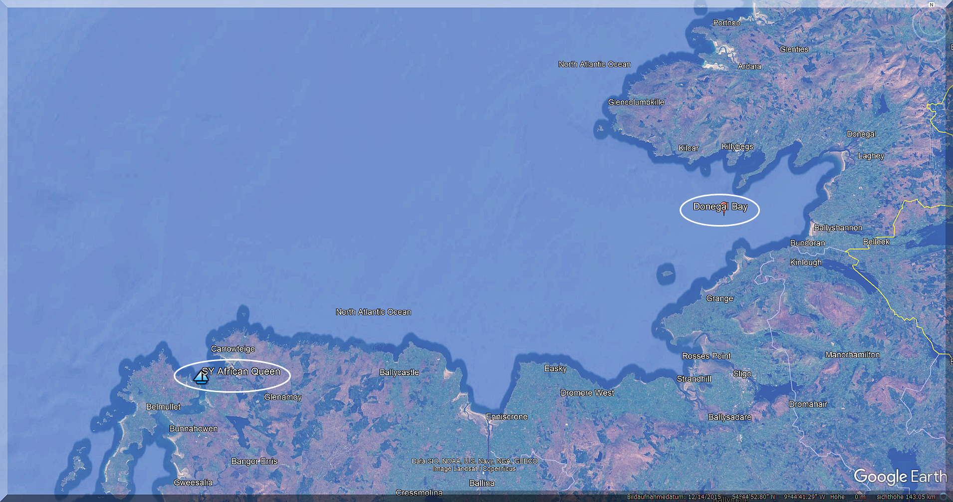Click the Donegal Bay placemark label

tap(720, 207)
